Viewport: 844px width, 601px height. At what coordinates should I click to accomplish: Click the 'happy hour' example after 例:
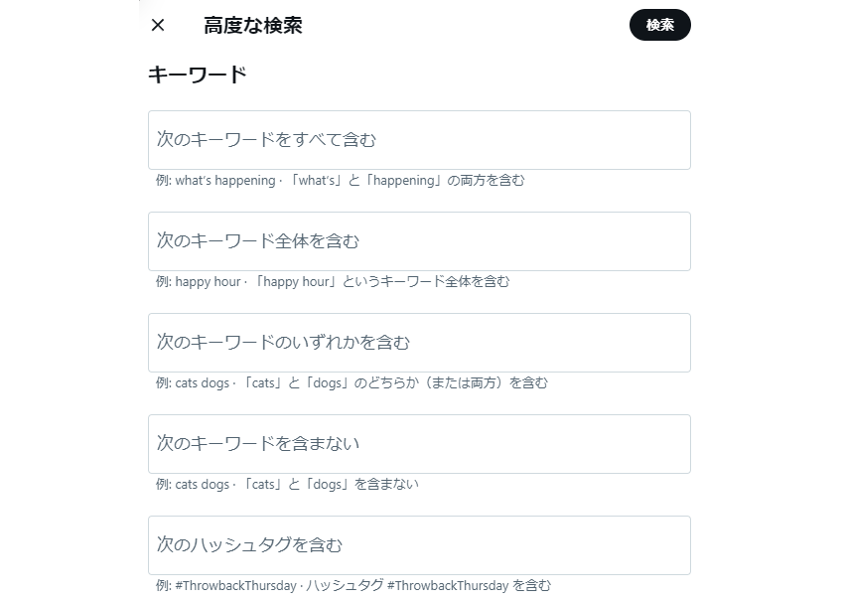(x=208, y=282)
